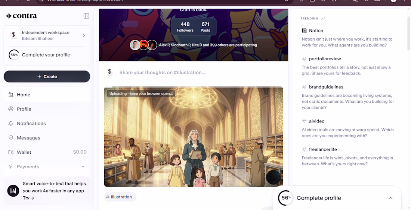Click the Notifications bell icon

[x=11, y=123]
